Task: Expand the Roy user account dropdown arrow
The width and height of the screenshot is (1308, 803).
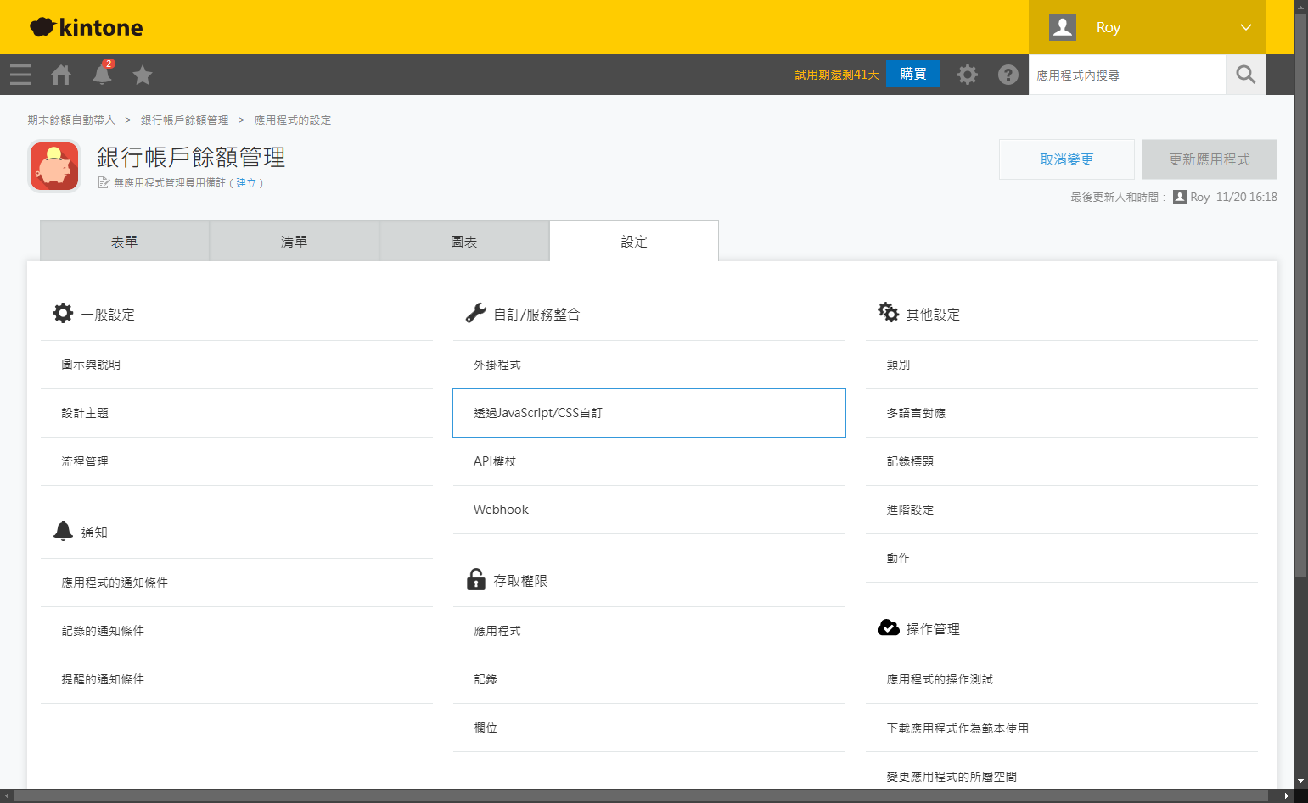Action: (x=1246, y=27)
